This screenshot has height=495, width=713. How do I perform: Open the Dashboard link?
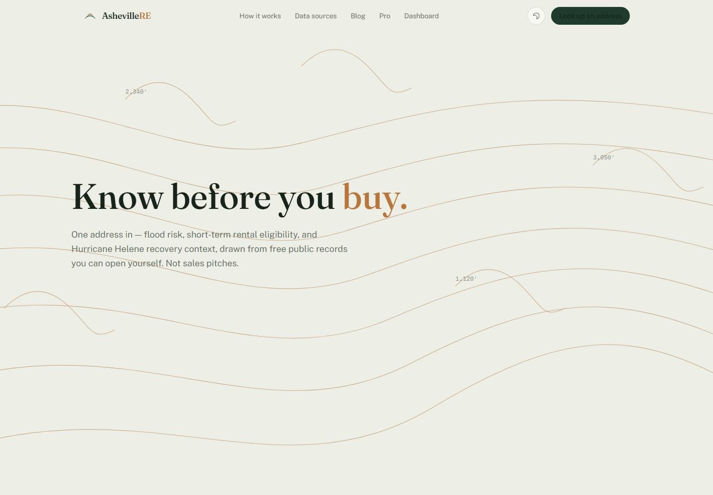[x=421, y=16]
